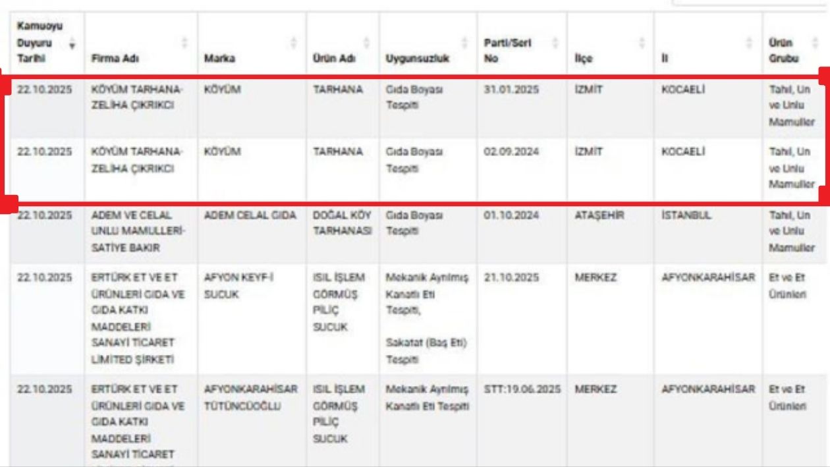Click the Firma Adı sort arrows icon
Image resolution: width=830 pixels, height=467 pixels.
(184, 43)
